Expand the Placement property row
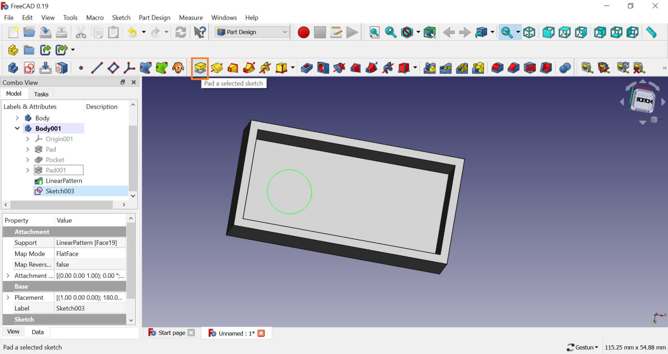The image size is (668, 354). point(8,297)
